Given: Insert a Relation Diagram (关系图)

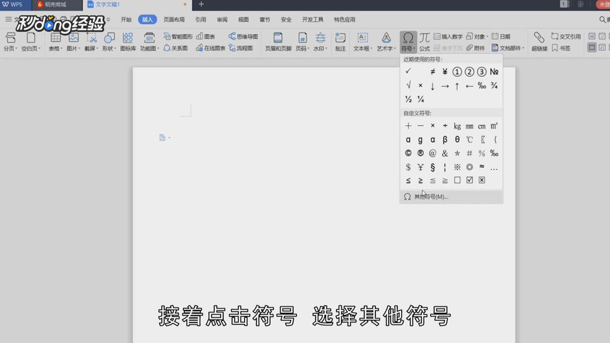Looking at the screenshot, I should click(x=175, y=48).
